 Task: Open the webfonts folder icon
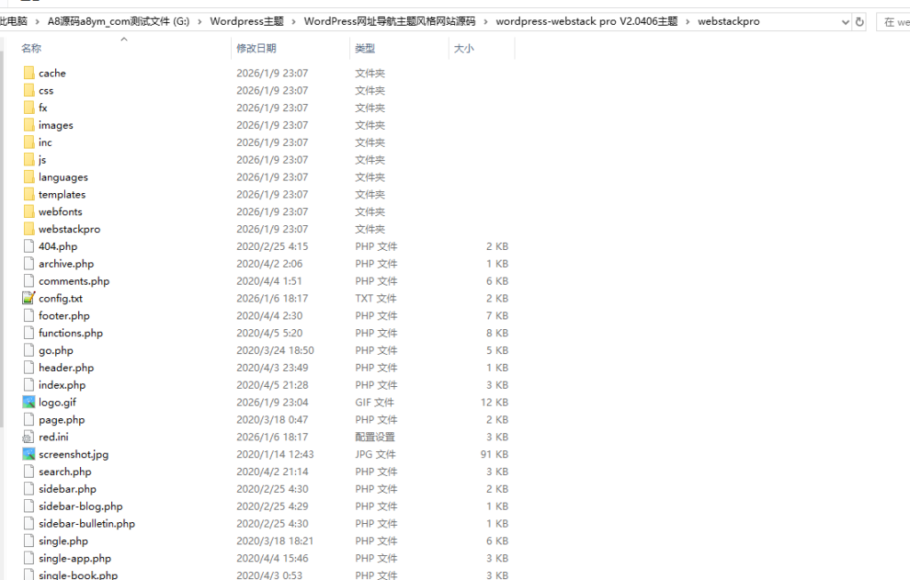coord(29,212)
